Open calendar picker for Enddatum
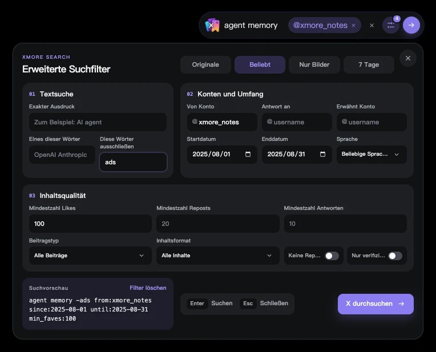 pos(322,154)
